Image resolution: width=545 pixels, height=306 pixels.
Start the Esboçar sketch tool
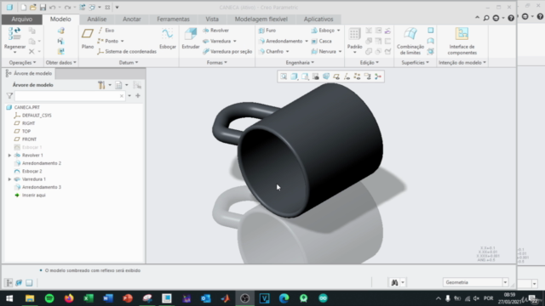point(167,38)
